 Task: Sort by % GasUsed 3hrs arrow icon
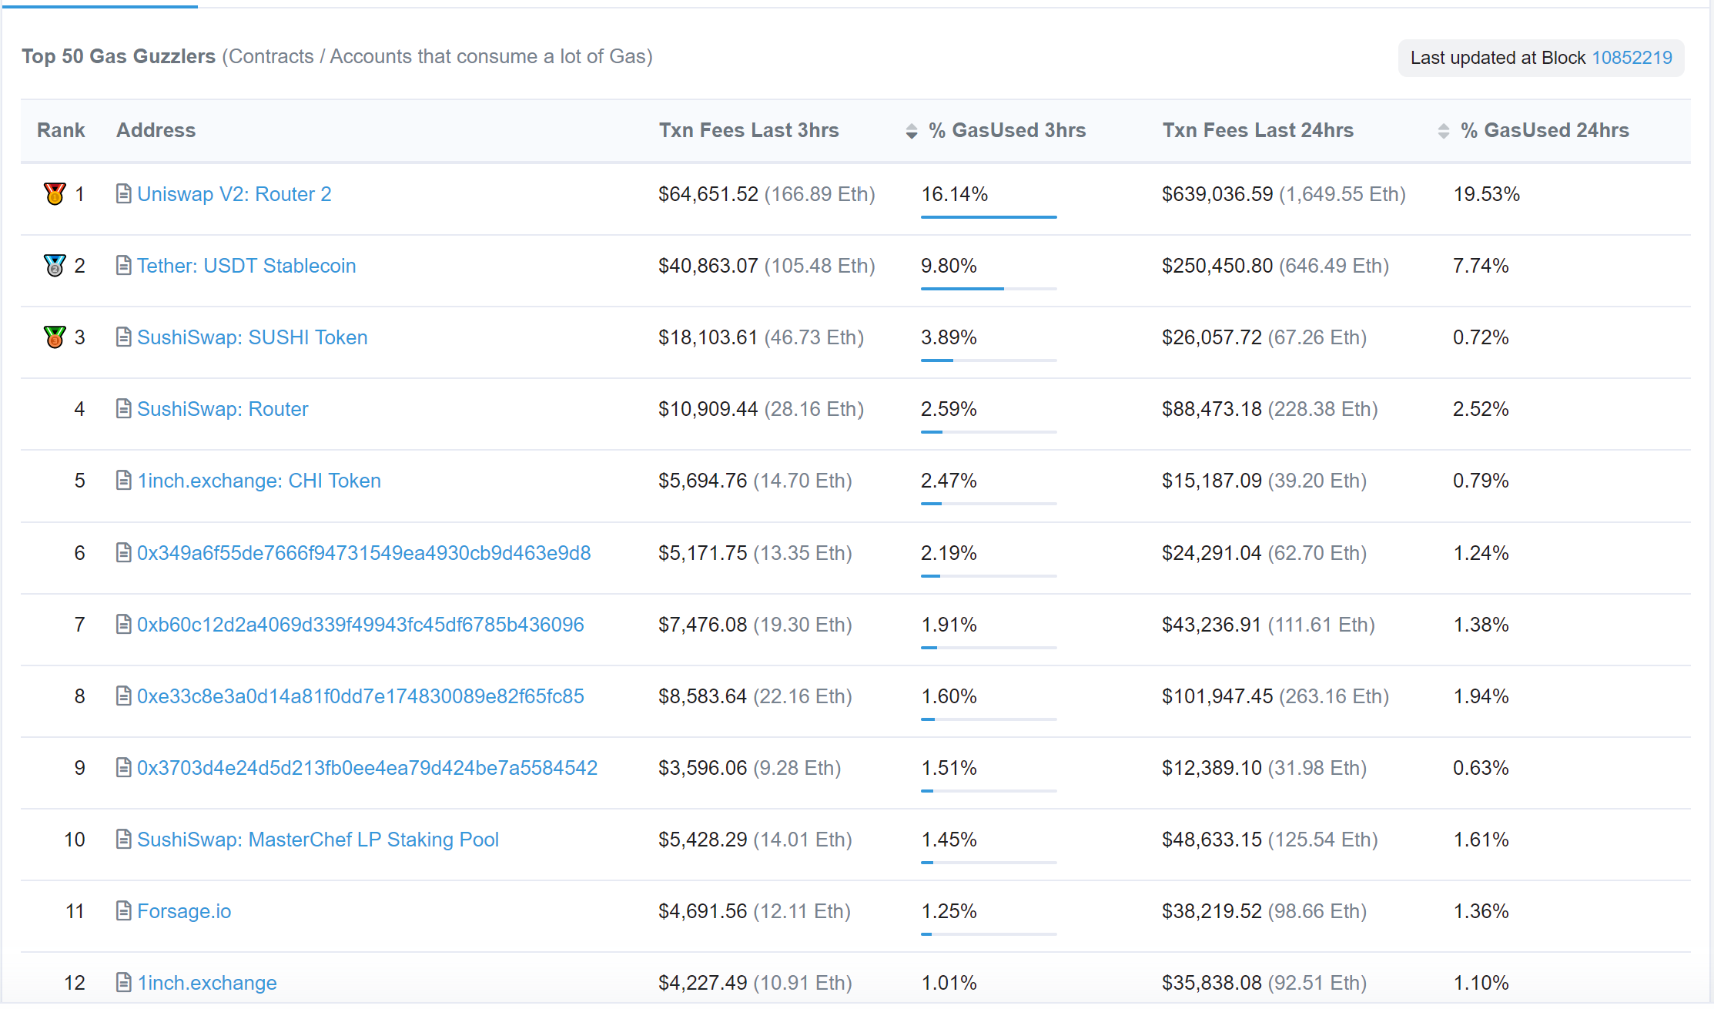pos(912,131)
